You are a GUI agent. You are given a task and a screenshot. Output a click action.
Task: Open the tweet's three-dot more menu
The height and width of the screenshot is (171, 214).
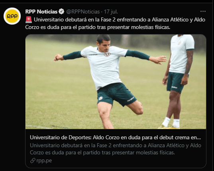203,12
